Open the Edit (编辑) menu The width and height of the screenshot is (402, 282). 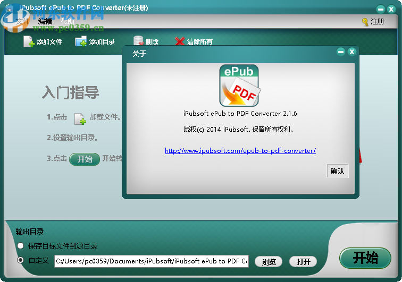(x=45, y=21)
